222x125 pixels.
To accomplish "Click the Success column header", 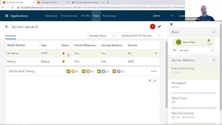I will coord(133,45).
